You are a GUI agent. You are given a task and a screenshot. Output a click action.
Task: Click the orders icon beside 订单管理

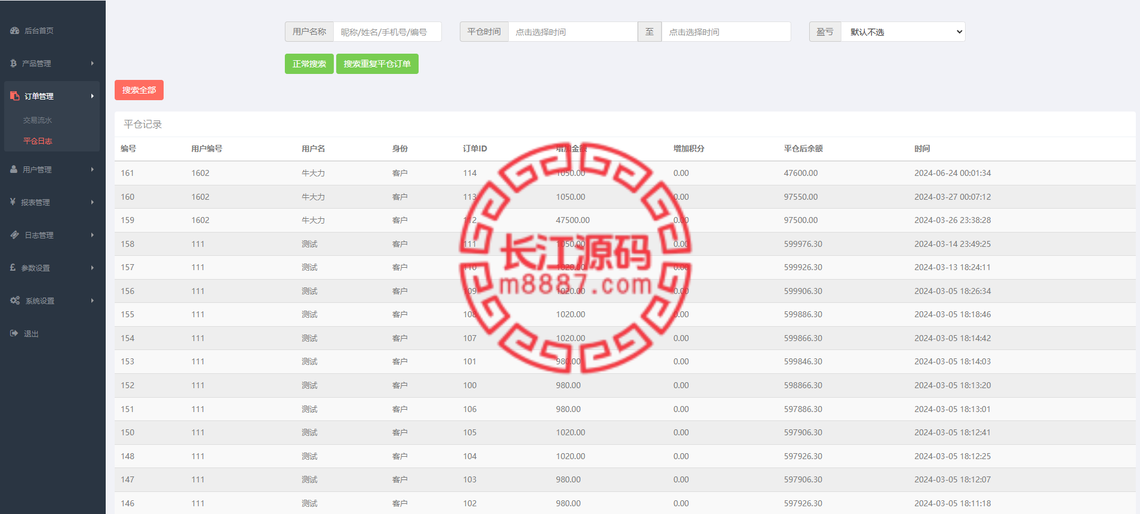click(x=14, y=95)
